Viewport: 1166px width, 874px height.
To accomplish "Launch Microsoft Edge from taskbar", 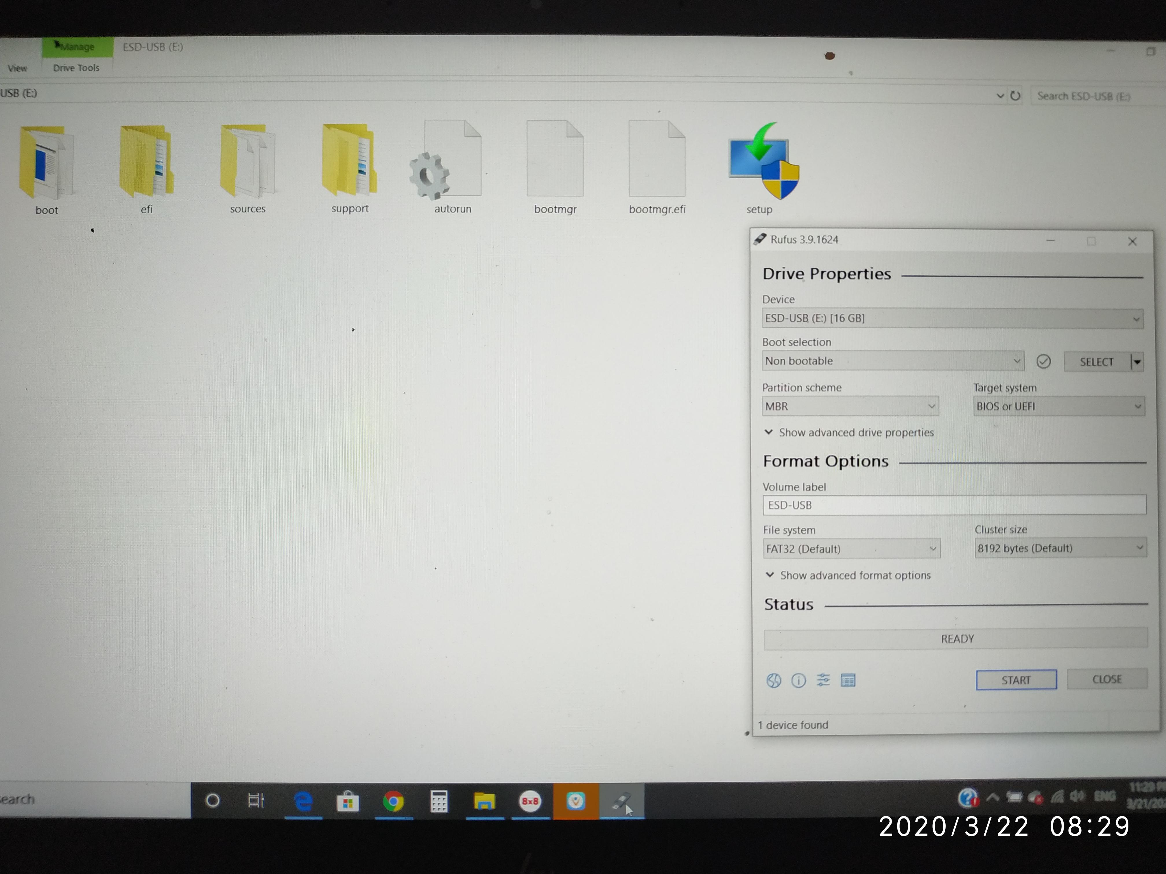I will tap(303, 801).
